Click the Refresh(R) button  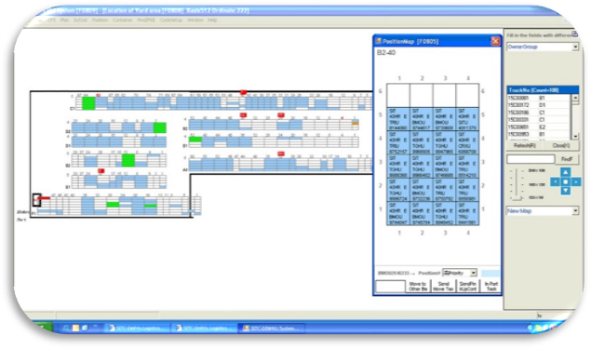pos(524,145)
